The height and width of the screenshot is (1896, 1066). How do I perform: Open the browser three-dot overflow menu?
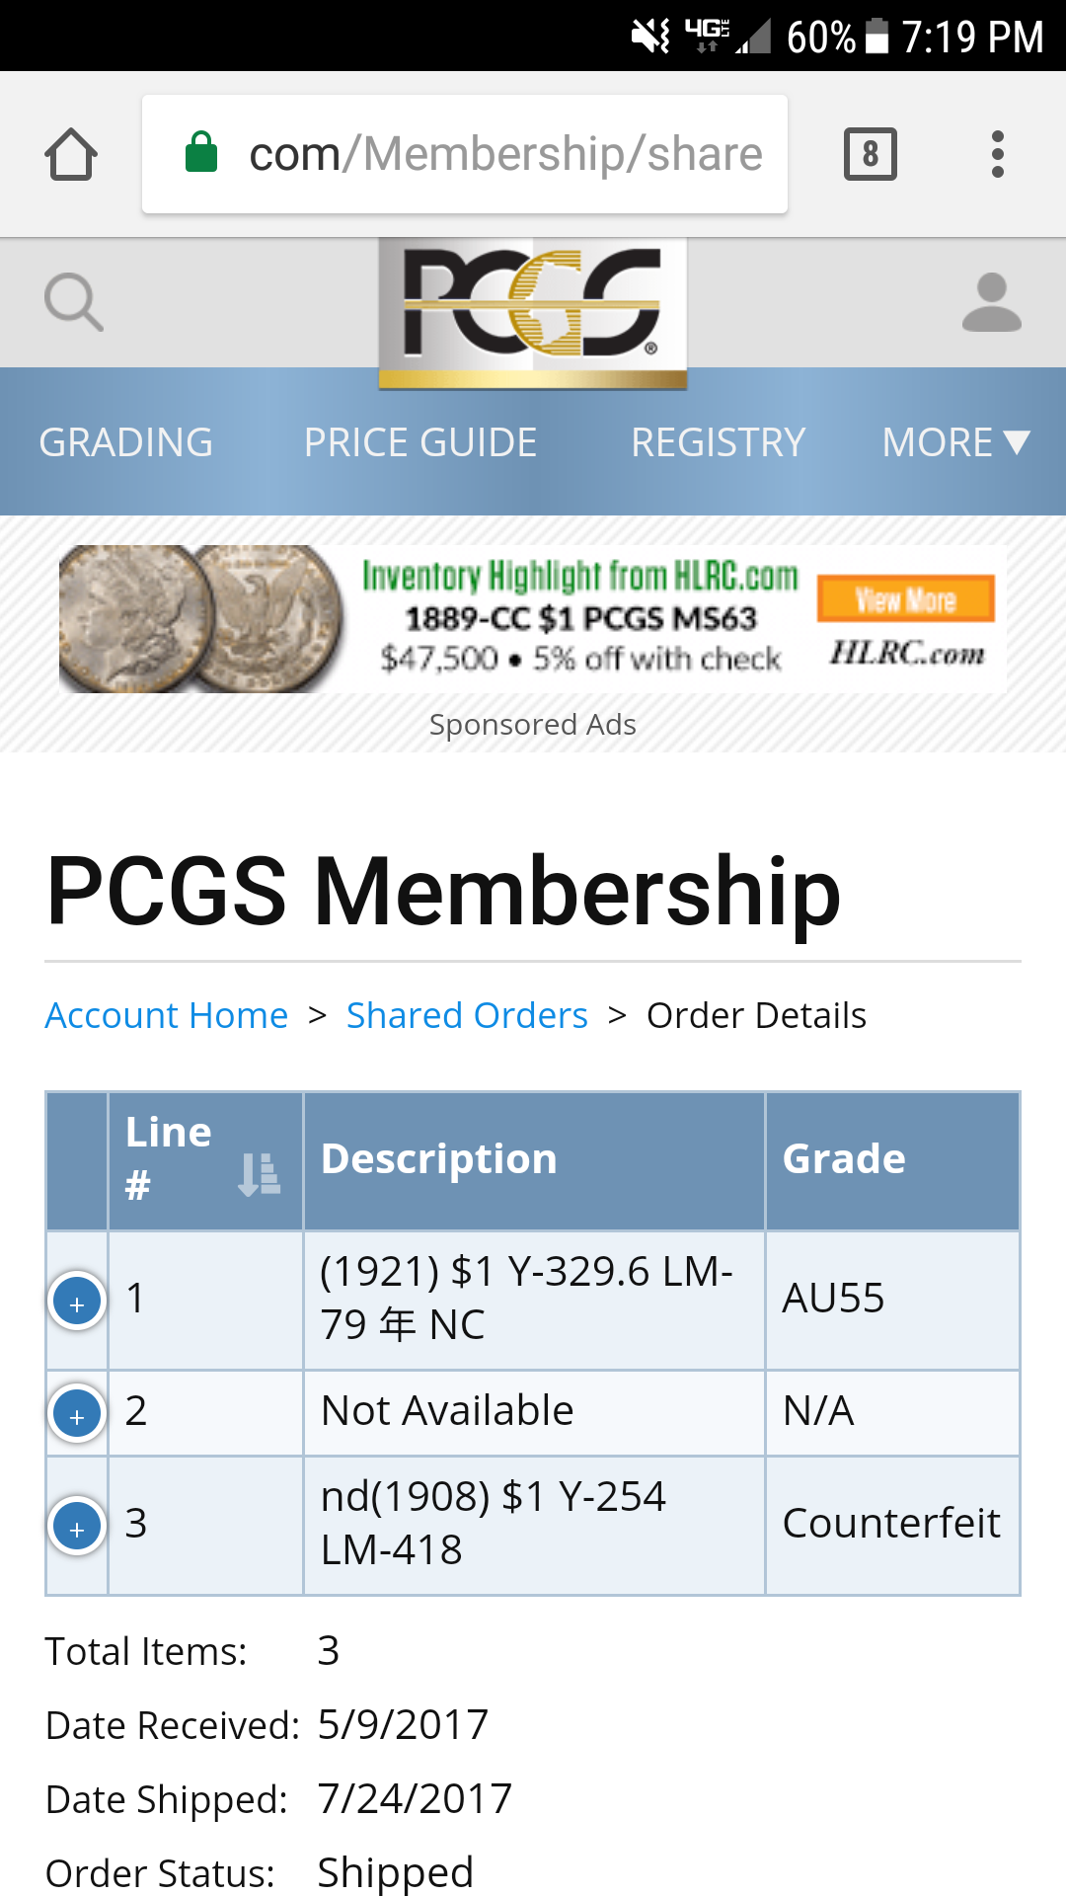[x=998, y=154]
